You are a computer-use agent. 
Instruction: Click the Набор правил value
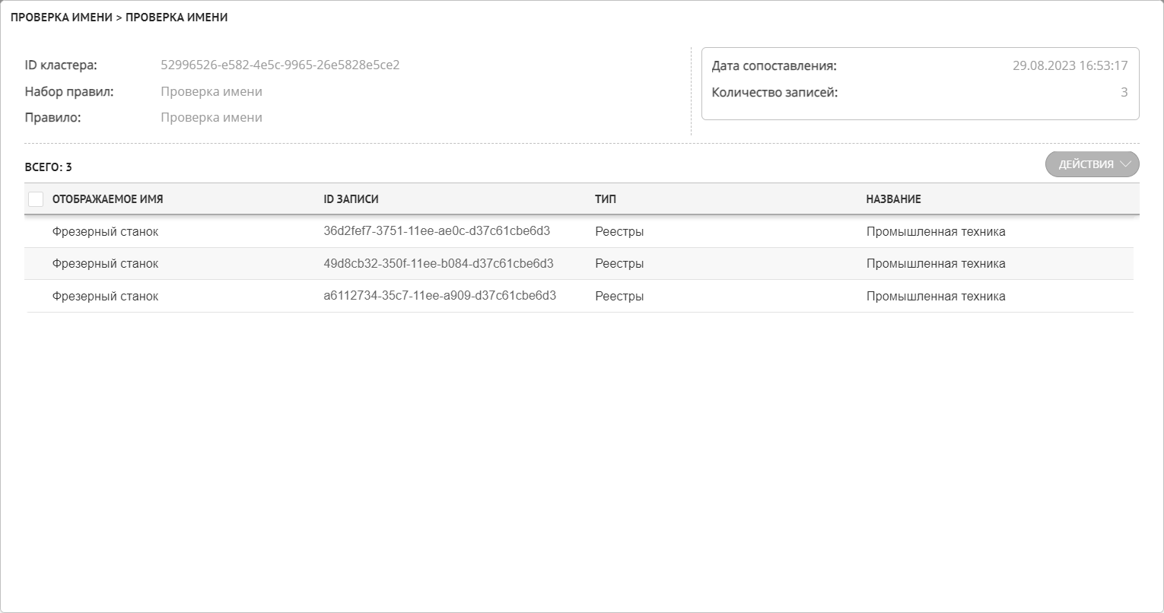pyautogui.click(x=211, y=92)
